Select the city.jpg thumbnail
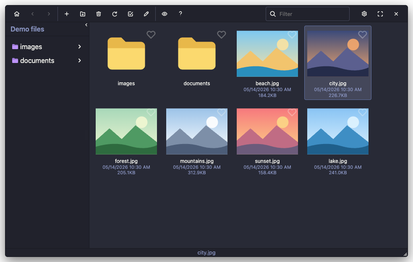 point(338,54)
